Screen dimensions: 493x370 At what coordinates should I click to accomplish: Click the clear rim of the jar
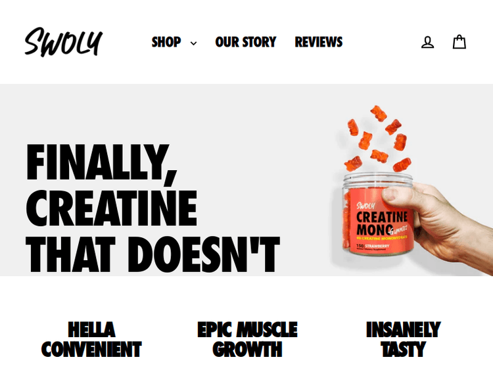point(377,178)
